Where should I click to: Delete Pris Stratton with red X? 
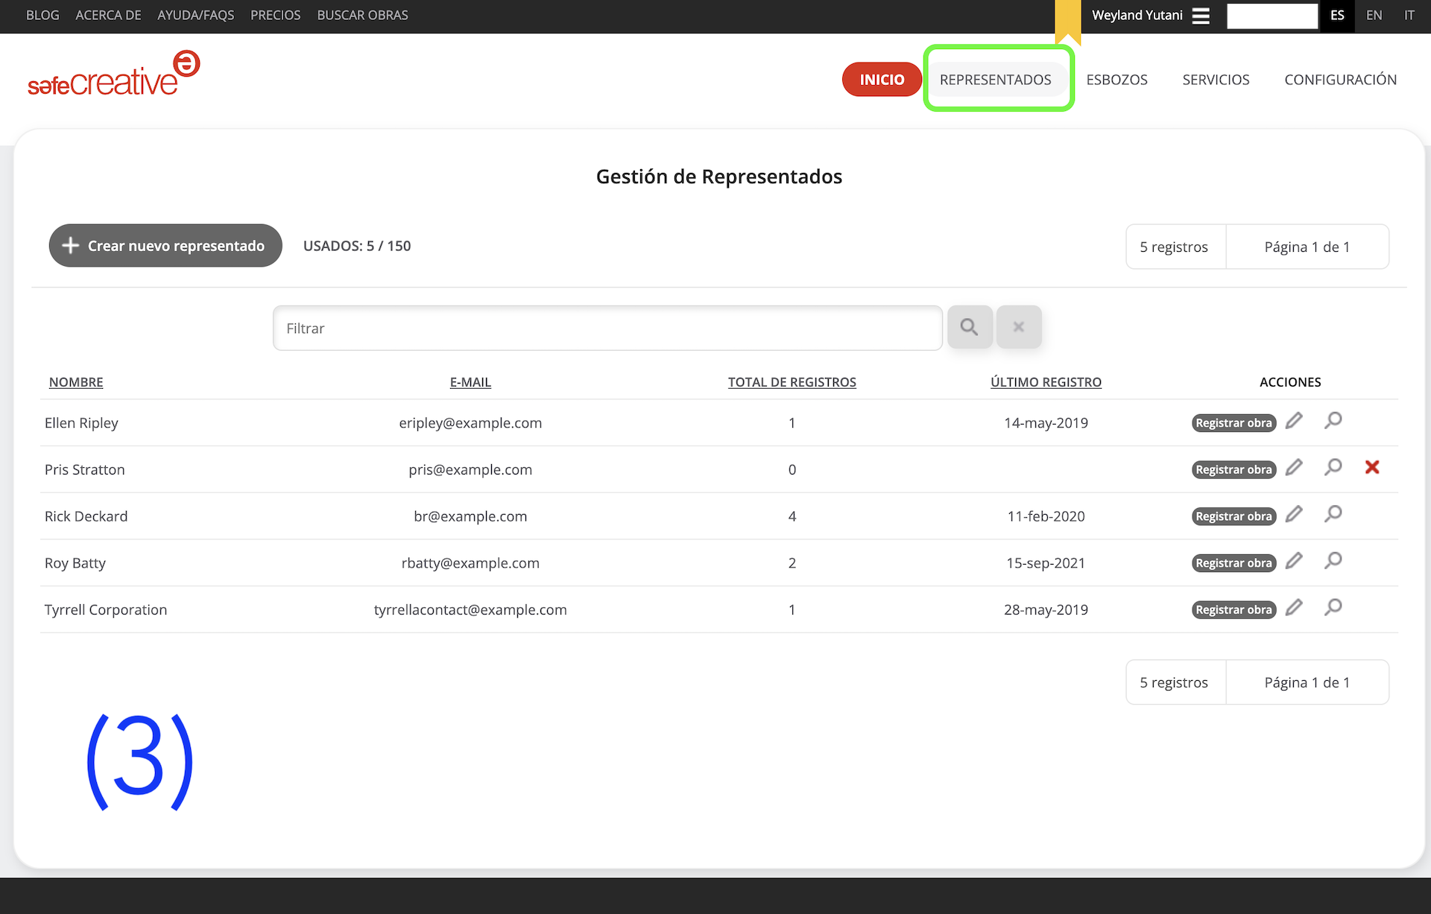click(1371, 467)
